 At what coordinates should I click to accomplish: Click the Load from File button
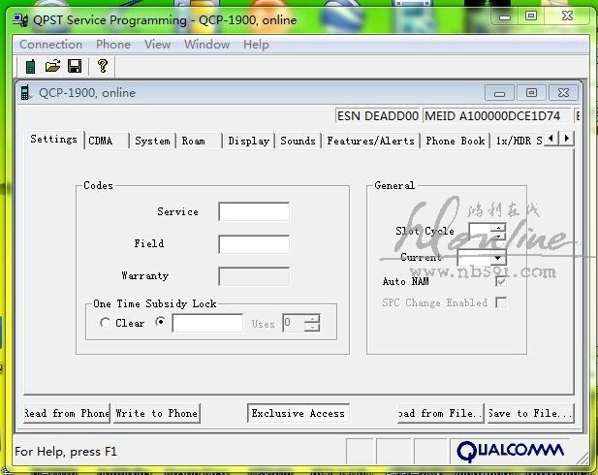(440, 413)
